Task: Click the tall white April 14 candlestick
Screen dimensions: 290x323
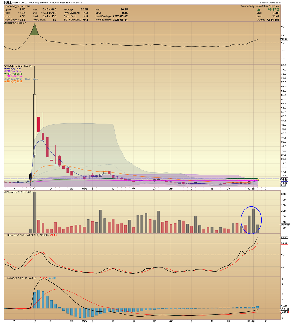Action: tap(34, 124)
